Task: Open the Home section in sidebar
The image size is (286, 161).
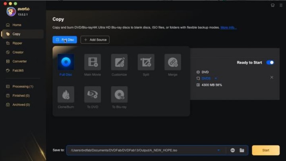Action: pyautogui.click(x=22, y=25)
